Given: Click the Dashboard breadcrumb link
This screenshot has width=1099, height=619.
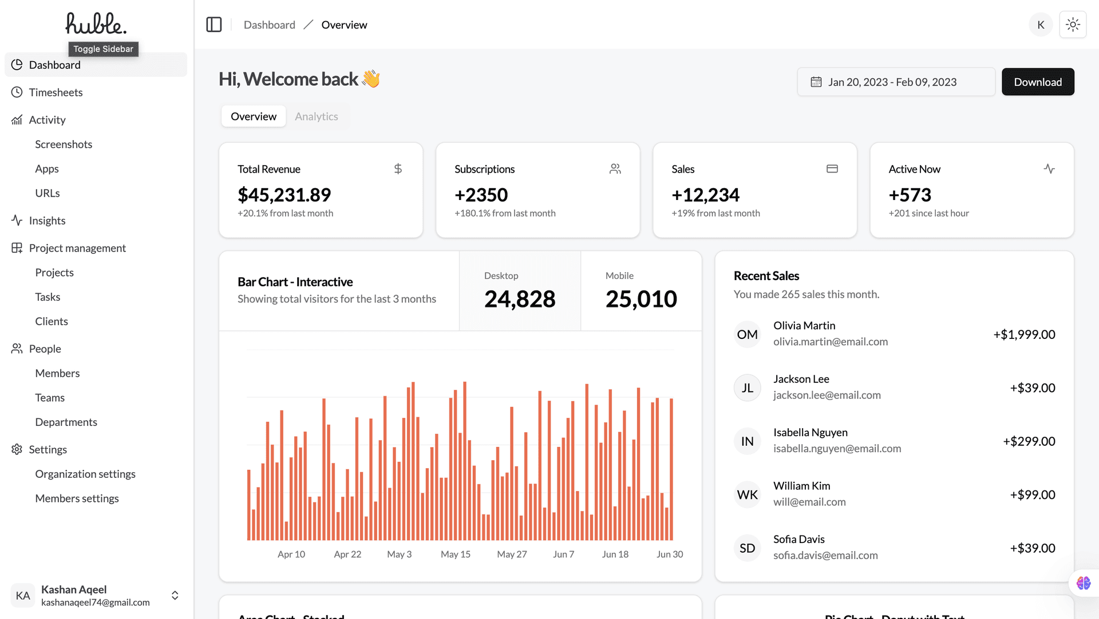Looking at the screenshot, I should point(269,25).
